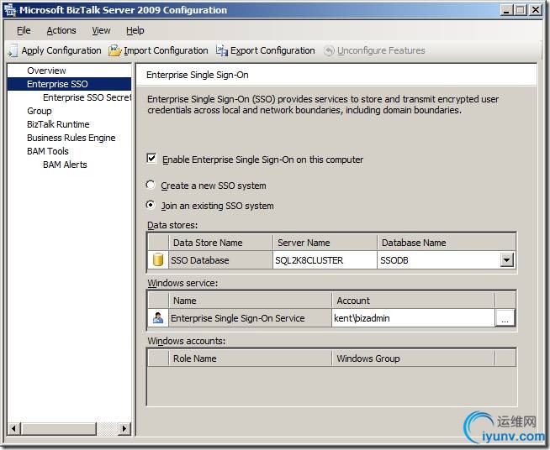Image resolution: width=550 pixels, height=450 pixels.
Task: Click the Server Name column header
Action: pos(325,243)
